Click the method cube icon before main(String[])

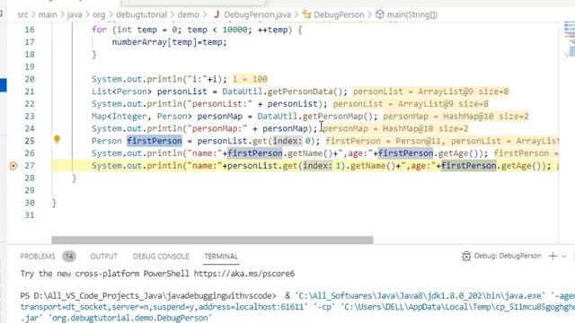[380, 14]
